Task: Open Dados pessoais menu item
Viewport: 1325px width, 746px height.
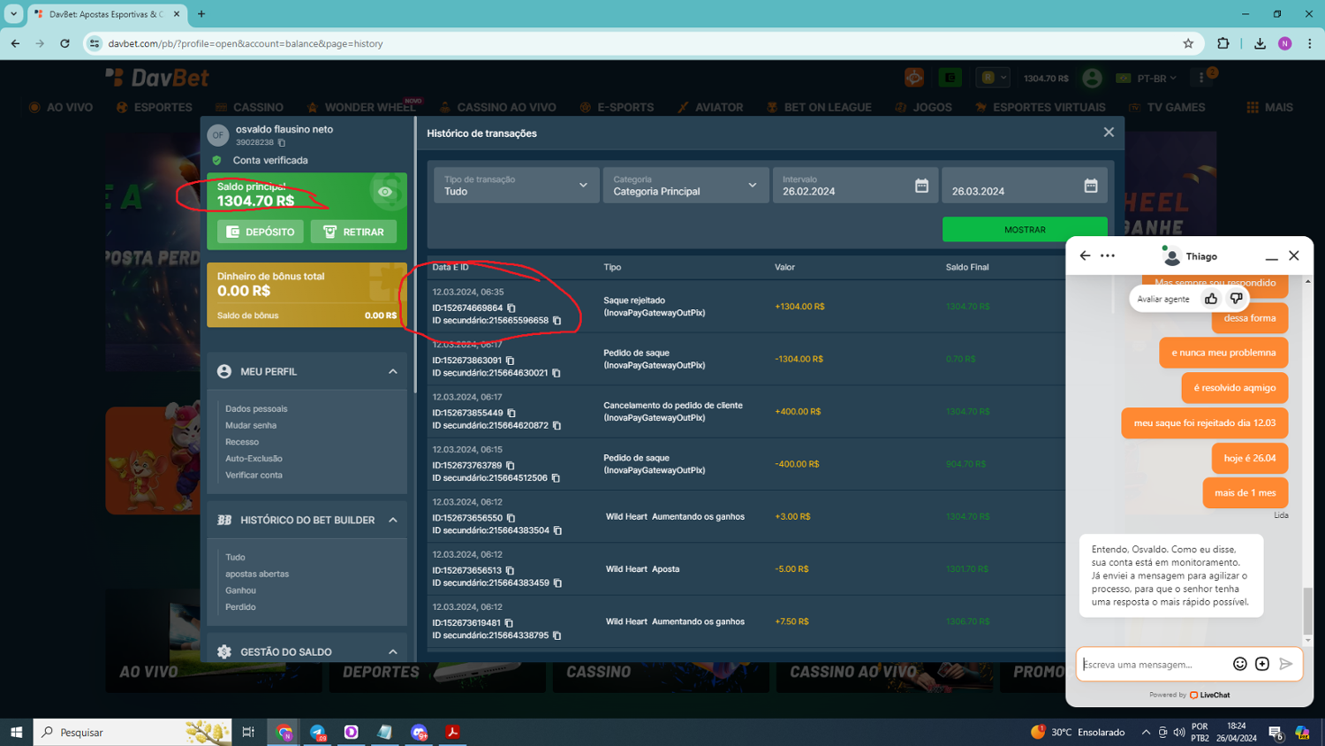Action: click(x=256, y=408)
